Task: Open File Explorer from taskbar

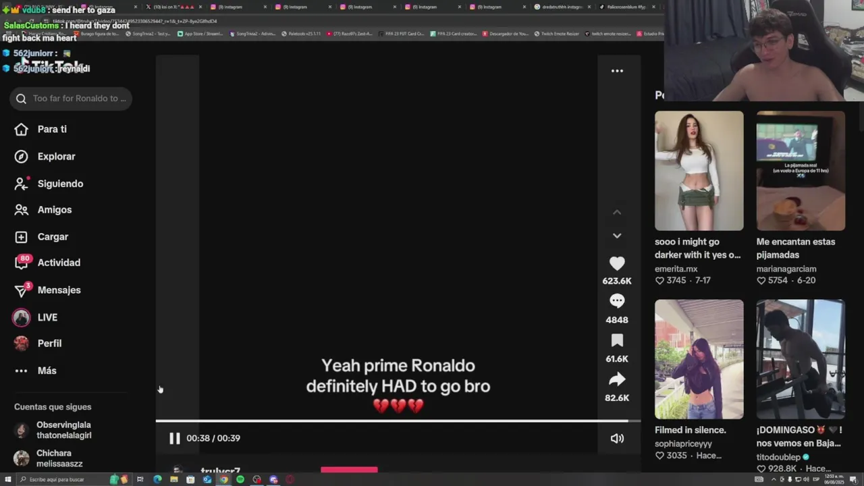Action: pyautogui.click(x=173, y=479)
